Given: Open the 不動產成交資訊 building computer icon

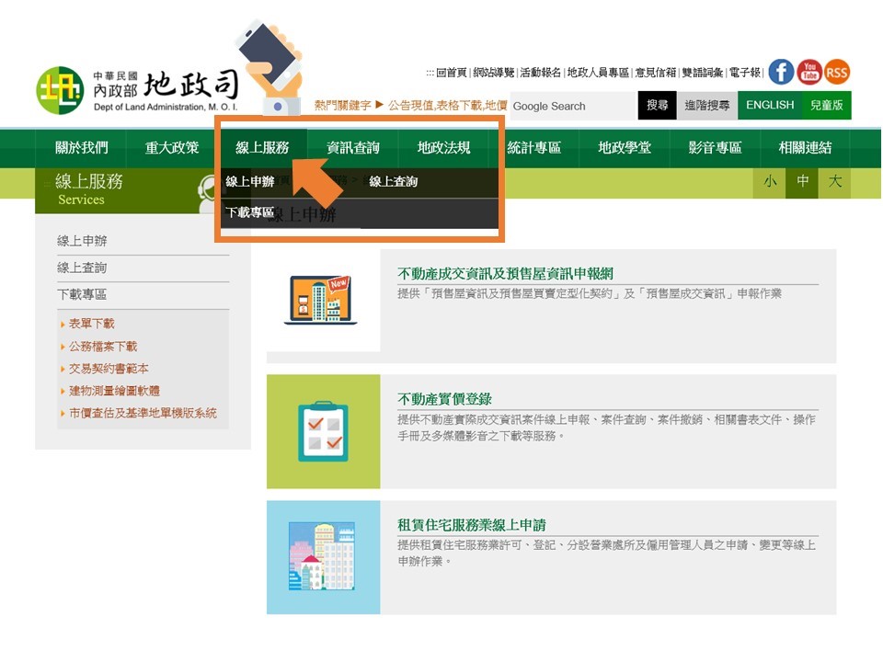Looking at the screenshot, I should click(321, 300).
